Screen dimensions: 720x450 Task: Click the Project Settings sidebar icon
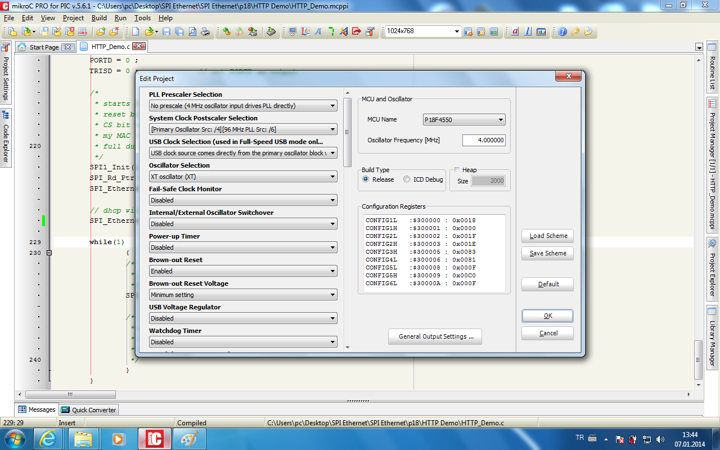(x=6, y=47)
